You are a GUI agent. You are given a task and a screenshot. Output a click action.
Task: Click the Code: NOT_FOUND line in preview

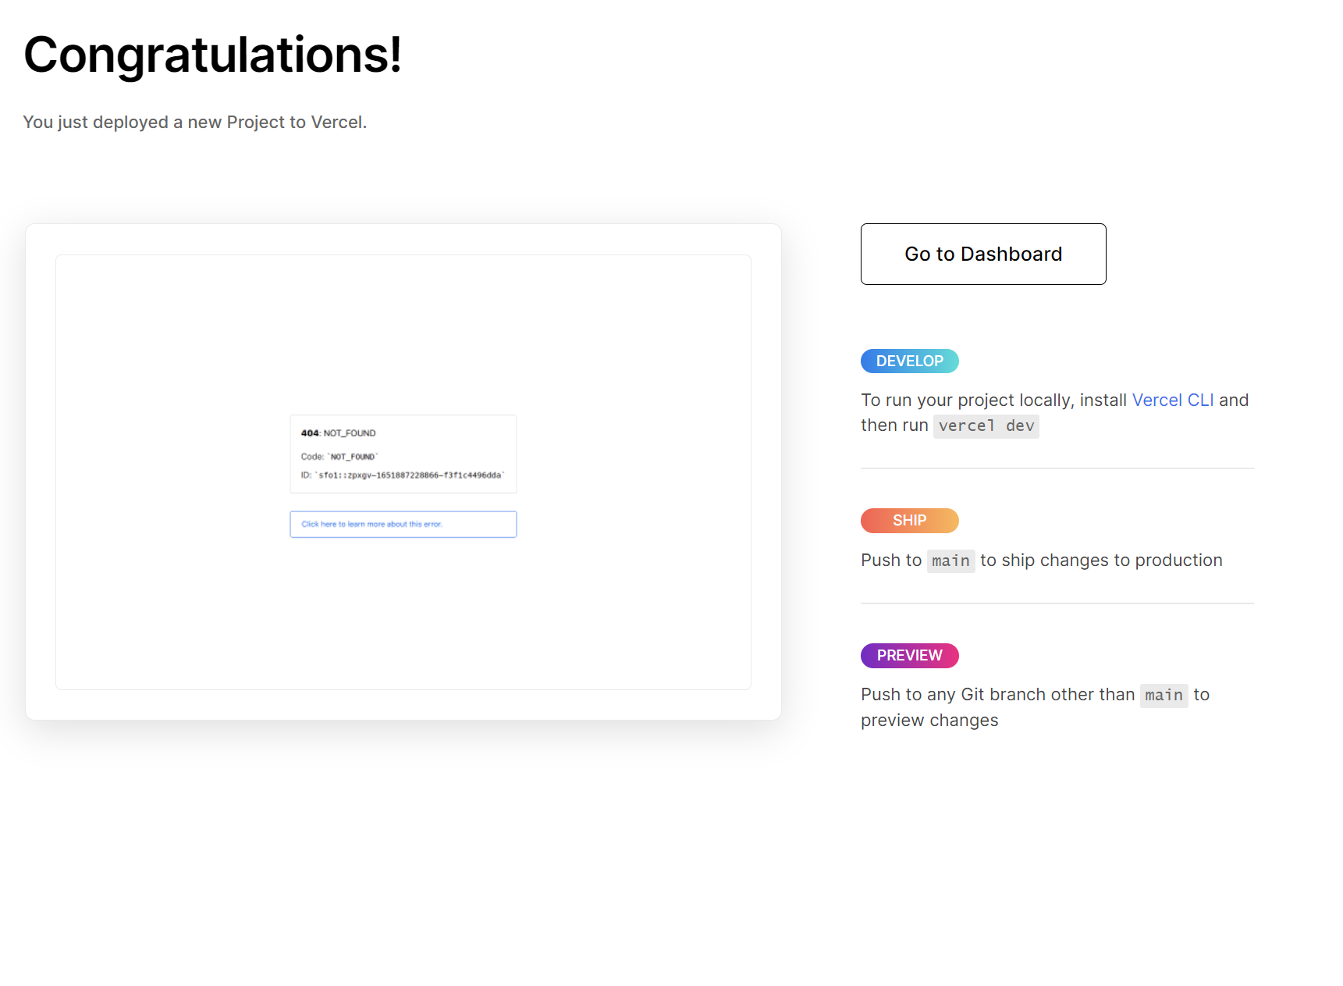[x=339, y=457]
